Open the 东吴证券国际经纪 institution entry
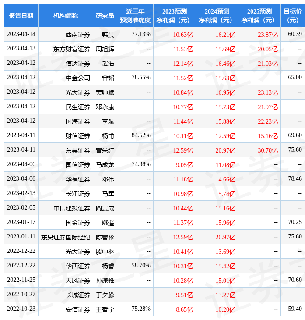The width and height of the screenshot is (305, 320). pyautogui.click(x=66, y=237)
